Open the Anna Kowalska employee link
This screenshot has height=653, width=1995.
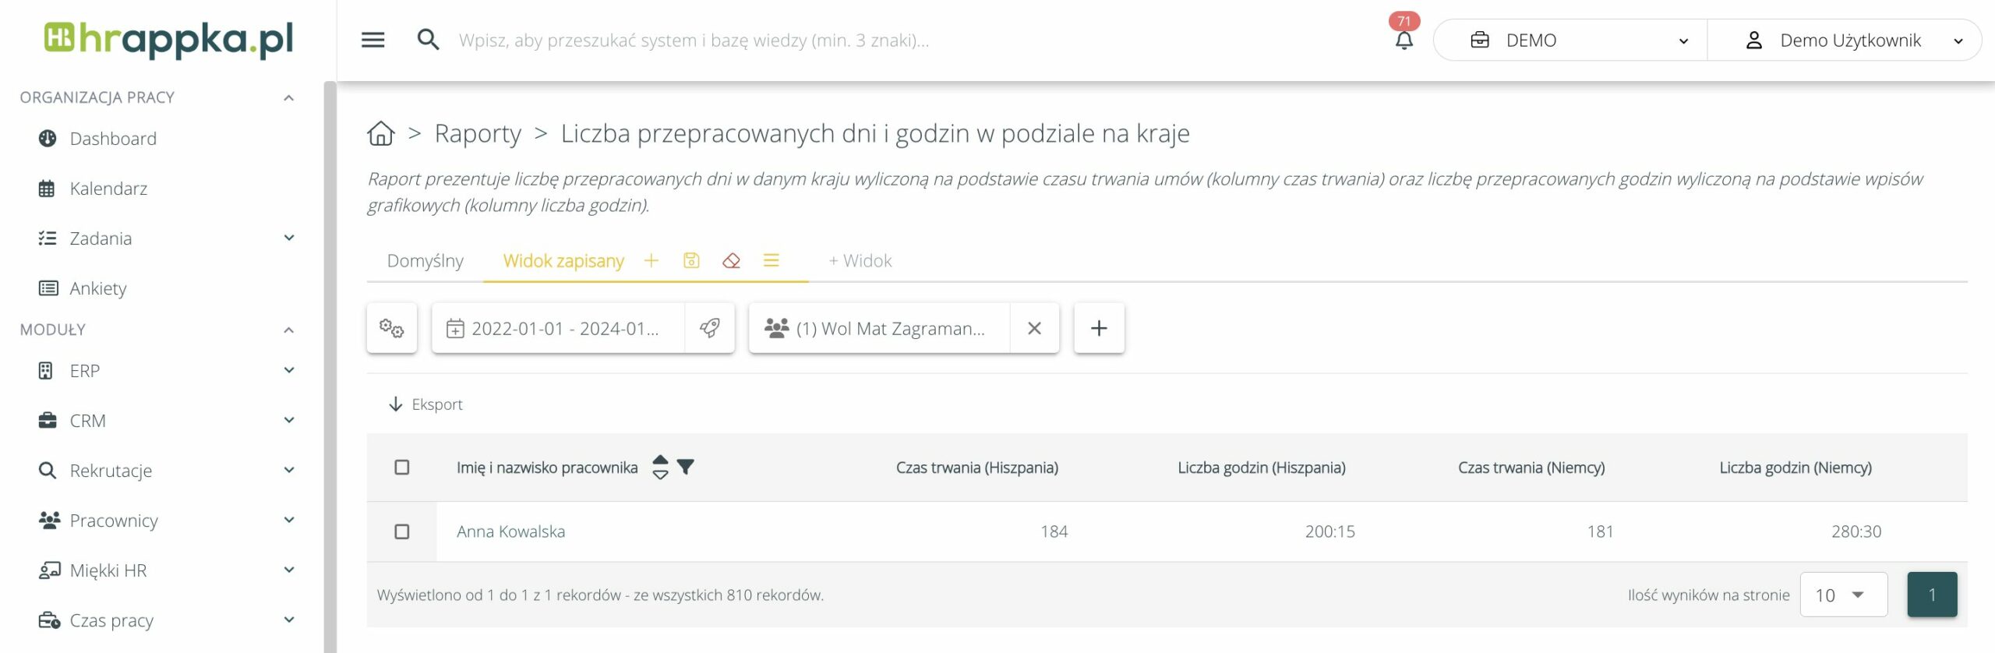tap(510, 531)
